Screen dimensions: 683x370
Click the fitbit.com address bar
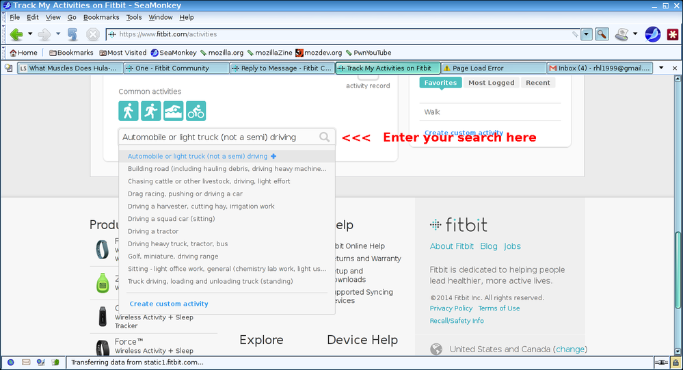tap(344, 34)
